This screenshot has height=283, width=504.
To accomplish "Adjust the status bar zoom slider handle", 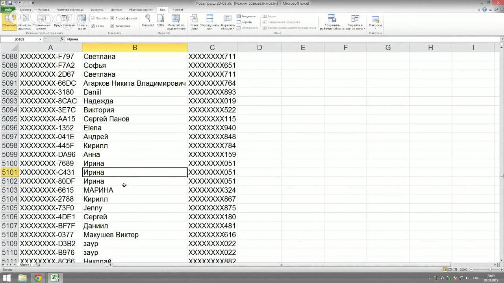I will (491, 270).
